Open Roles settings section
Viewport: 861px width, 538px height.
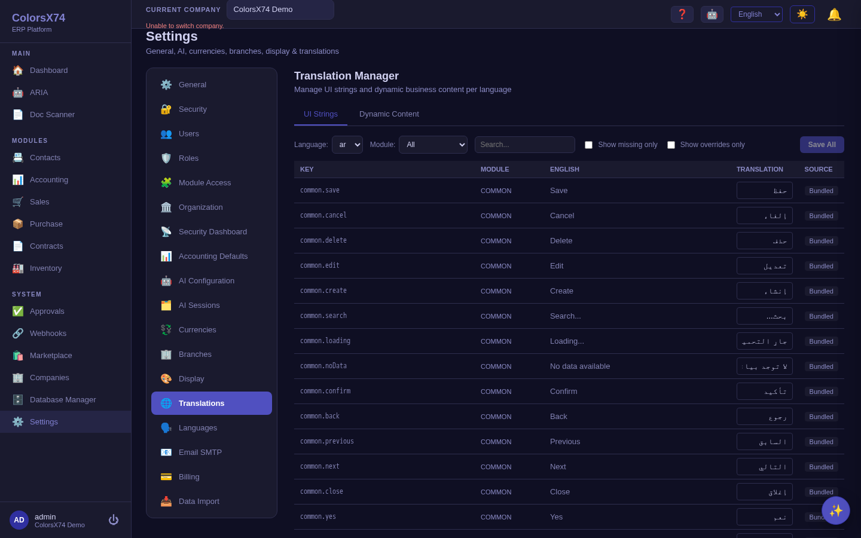click(x=212, y=158)
